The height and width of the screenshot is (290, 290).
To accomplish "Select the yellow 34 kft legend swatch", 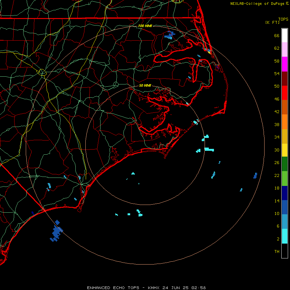I will coord(285,150).
